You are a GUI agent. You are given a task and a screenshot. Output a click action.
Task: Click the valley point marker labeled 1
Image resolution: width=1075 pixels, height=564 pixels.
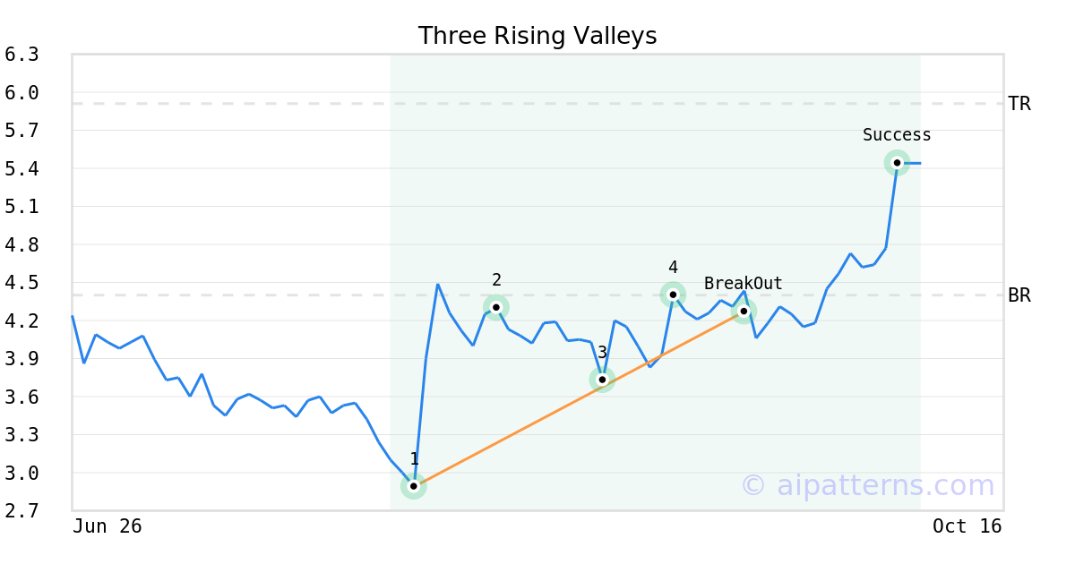[413, 486]
